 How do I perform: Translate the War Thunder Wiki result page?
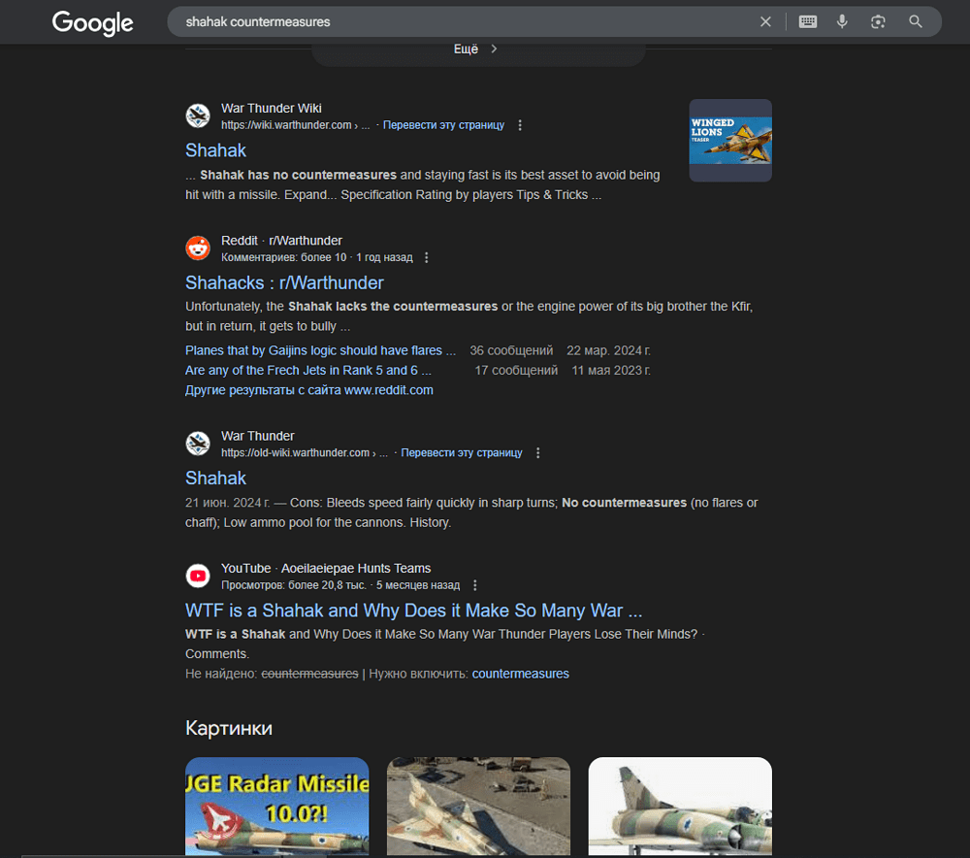[x=443, y=125]
